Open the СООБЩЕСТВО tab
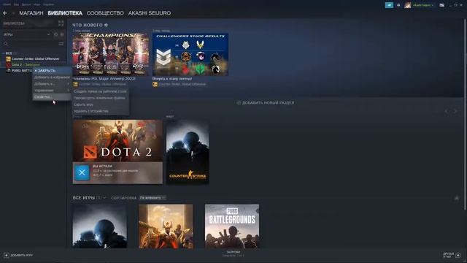The image size is (467, 263). [x=105, y=13]
